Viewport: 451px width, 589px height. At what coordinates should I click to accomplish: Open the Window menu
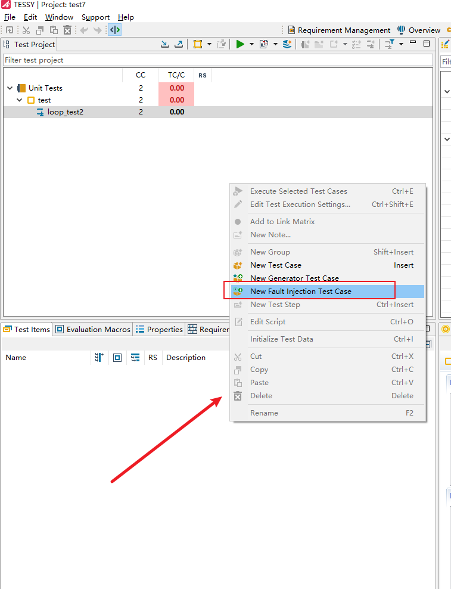(60, 17)
